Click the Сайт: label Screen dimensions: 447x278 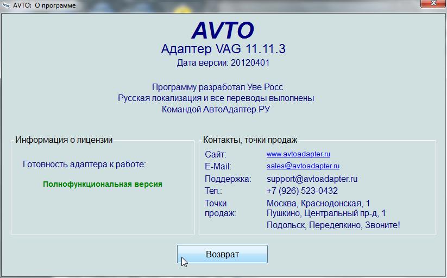tap(215, 154)
